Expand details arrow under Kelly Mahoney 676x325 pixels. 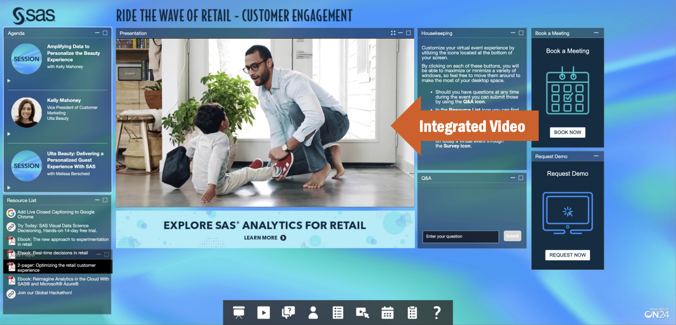tap(9, 134)
